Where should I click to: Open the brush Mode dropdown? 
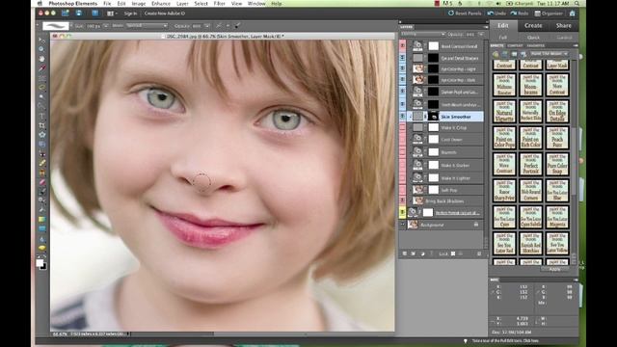[147, 26]
